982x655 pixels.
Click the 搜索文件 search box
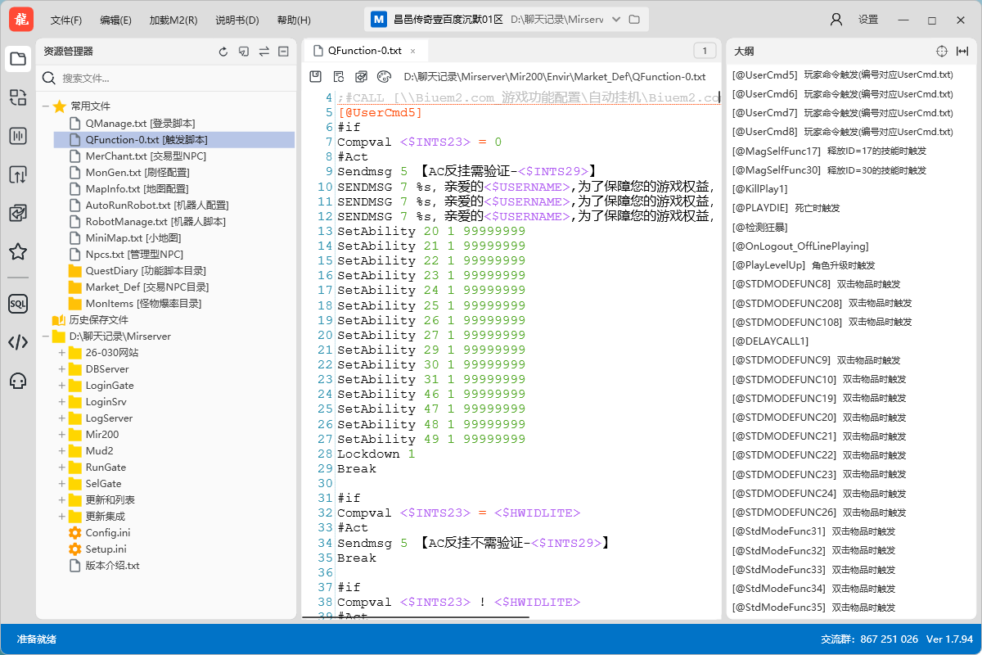tap(123, 79)
